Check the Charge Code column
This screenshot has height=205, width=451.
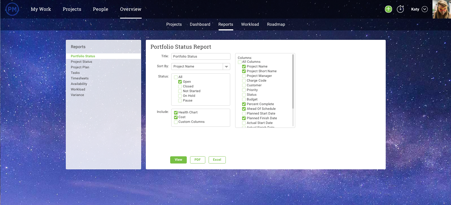point(244,81)
